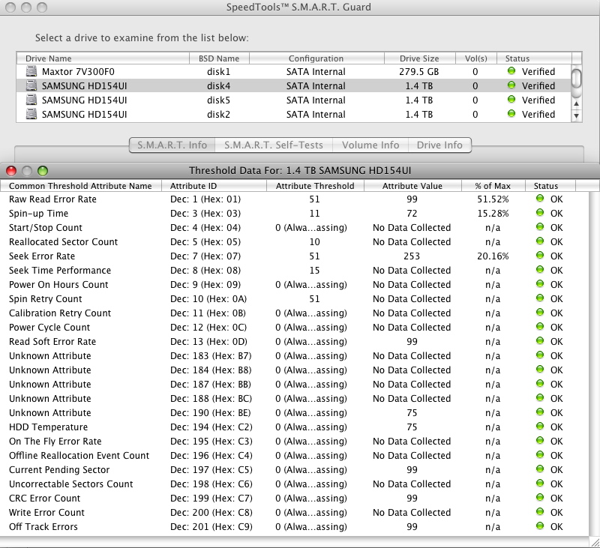Click the 279.5 GB drive size cell
The image size is (600, 548).
coord(419,71)
